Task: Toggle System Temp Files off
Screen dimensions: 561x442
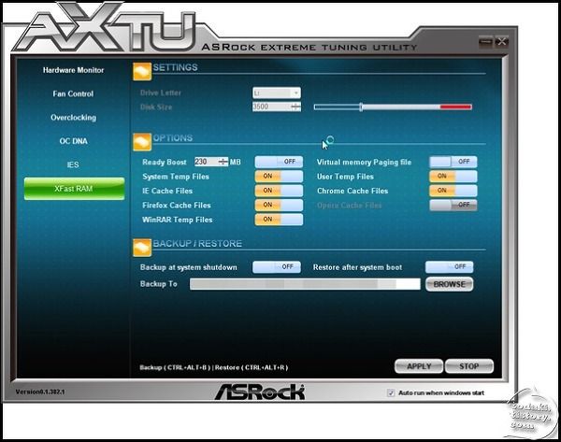Action: pyautogui.click(x=279, y=176)
